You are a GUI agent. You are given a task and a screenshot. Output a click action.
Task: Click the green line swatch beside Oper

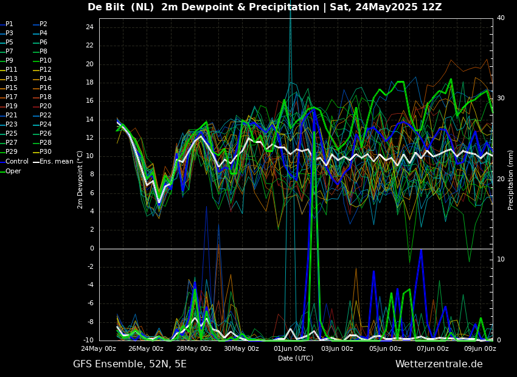[2, 171]
